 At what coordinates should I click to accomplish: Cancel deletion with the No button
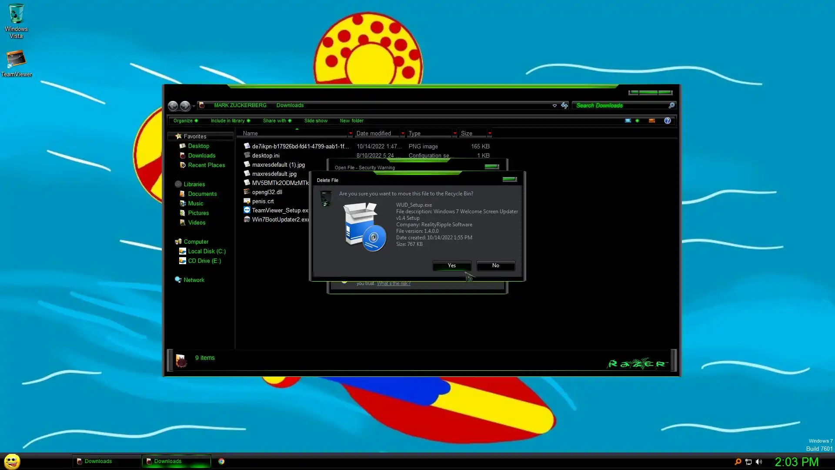495,265
